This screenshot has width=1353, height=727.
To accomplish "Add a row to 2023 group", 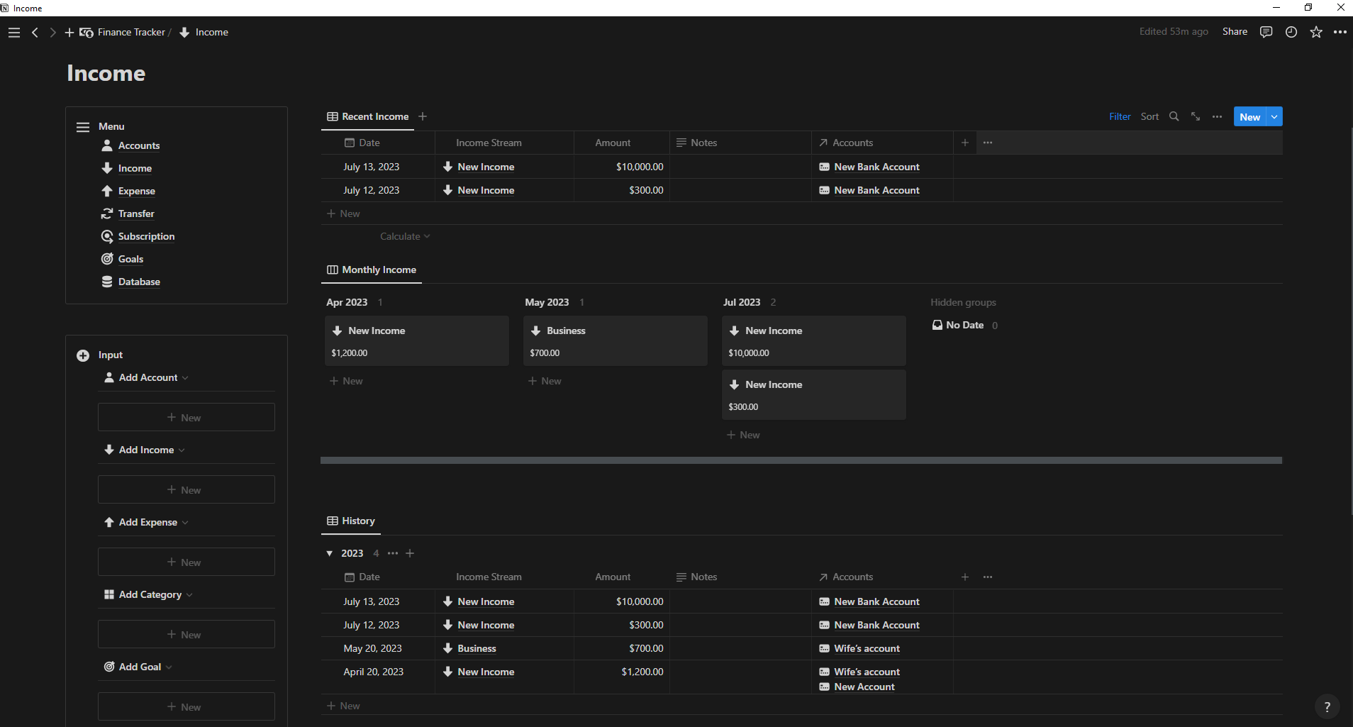I will [x=410, y=553].
